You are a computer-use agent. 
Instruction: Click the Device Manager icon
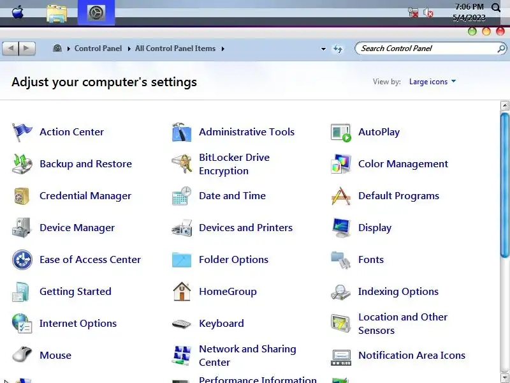coord(22,228)
